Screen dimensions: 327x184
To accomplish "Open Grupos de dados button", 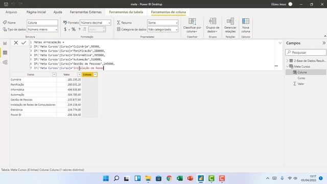I will (x=213, y=26).
